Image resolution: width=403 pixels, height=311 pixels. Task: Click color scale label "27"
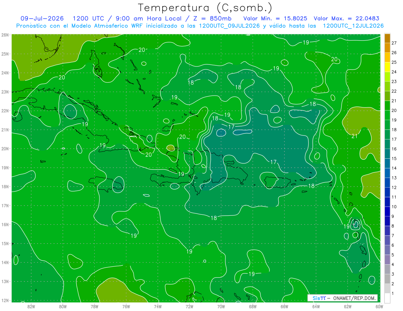point(394,43)
